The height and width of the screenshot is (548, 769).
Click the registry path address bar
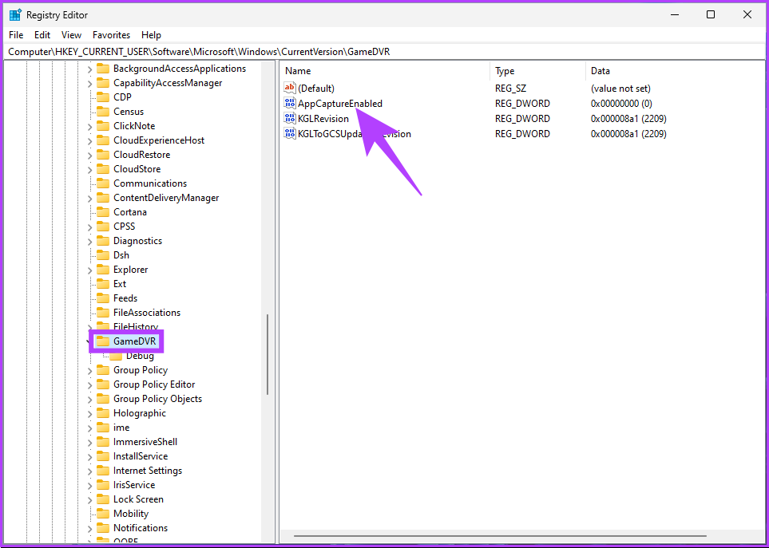click(383, 52)
